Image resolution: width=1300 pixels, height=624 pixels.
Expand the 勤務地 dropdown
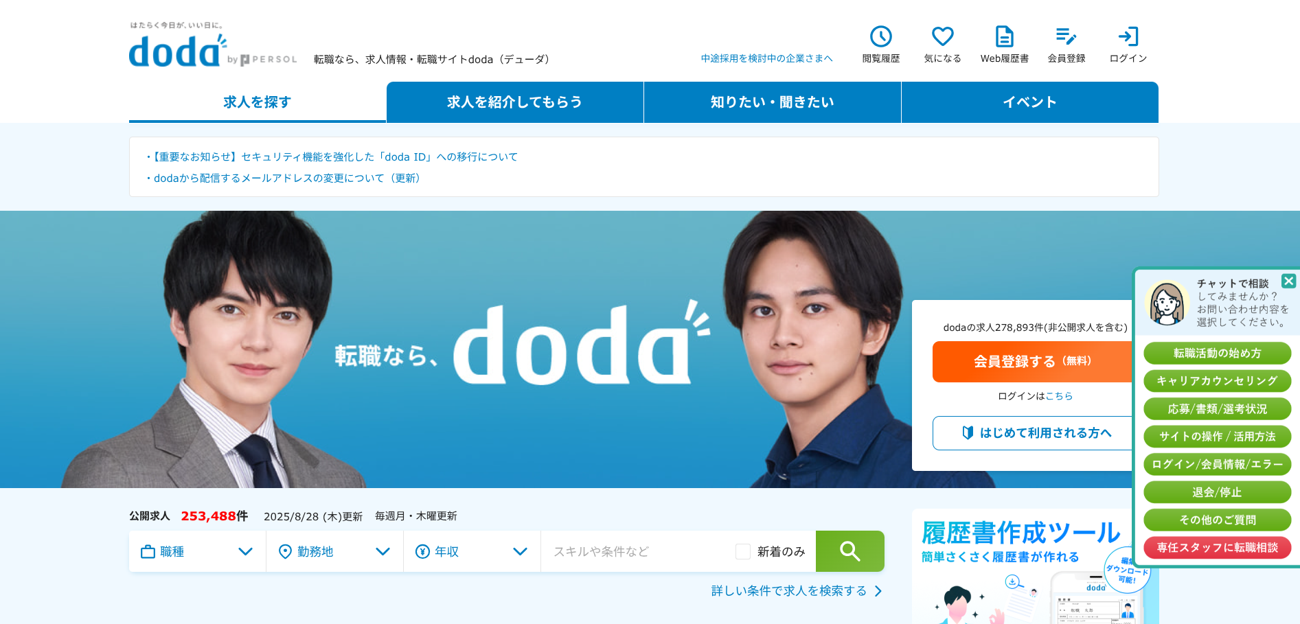335,551
